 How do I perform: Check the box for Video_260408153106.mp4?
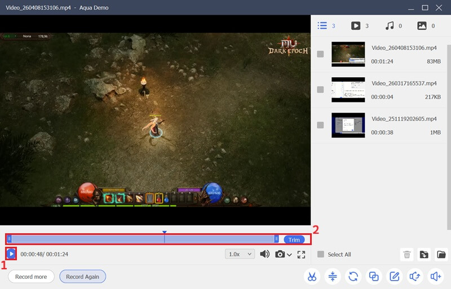tap(320, 54)
